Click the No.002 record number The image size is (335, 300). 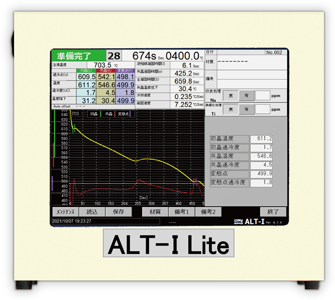[274, 52]
